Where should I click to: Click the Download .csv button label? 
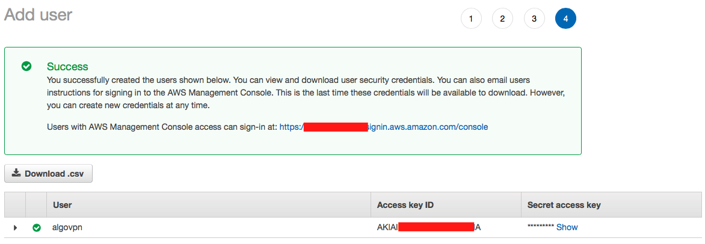tap(52, 174)
